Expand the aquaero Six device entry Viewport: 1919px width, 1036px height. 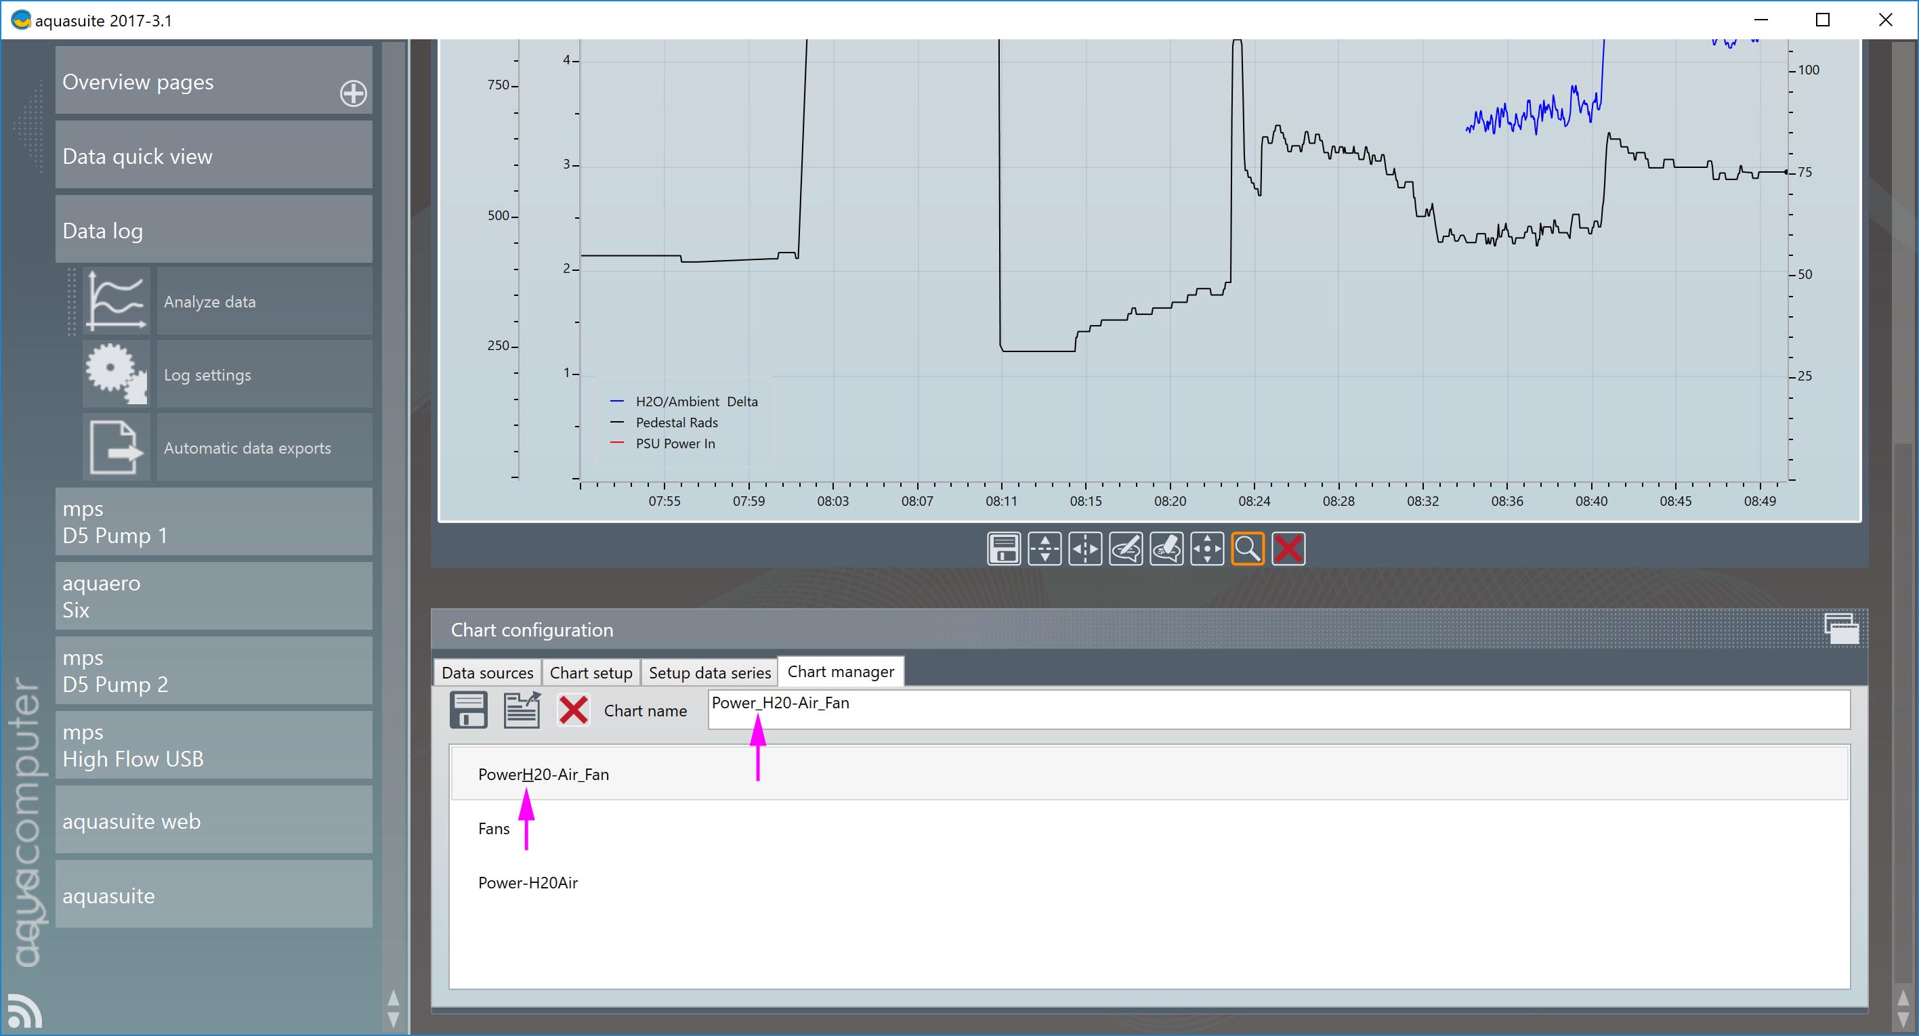[x=214, y=596]
